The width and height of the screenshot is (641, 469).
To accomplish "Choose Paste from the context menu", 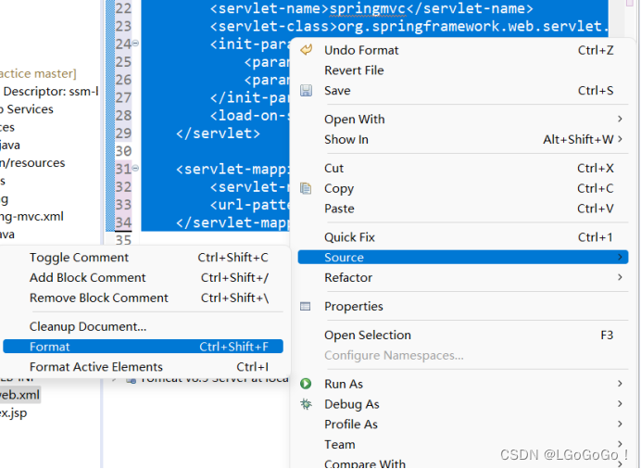I will click(463, 209).
